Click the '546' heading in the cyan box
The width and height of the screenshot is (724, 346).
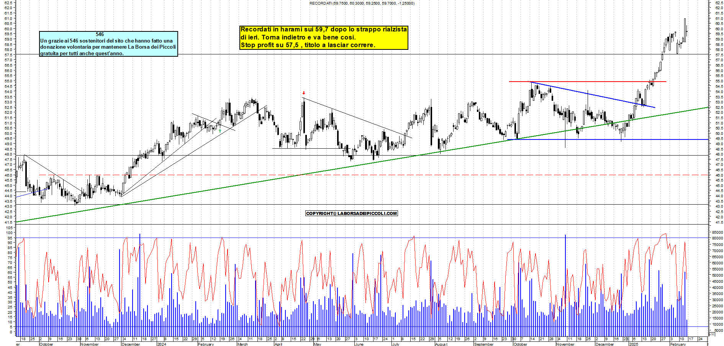pyautogui.click(x=100, y=34)
